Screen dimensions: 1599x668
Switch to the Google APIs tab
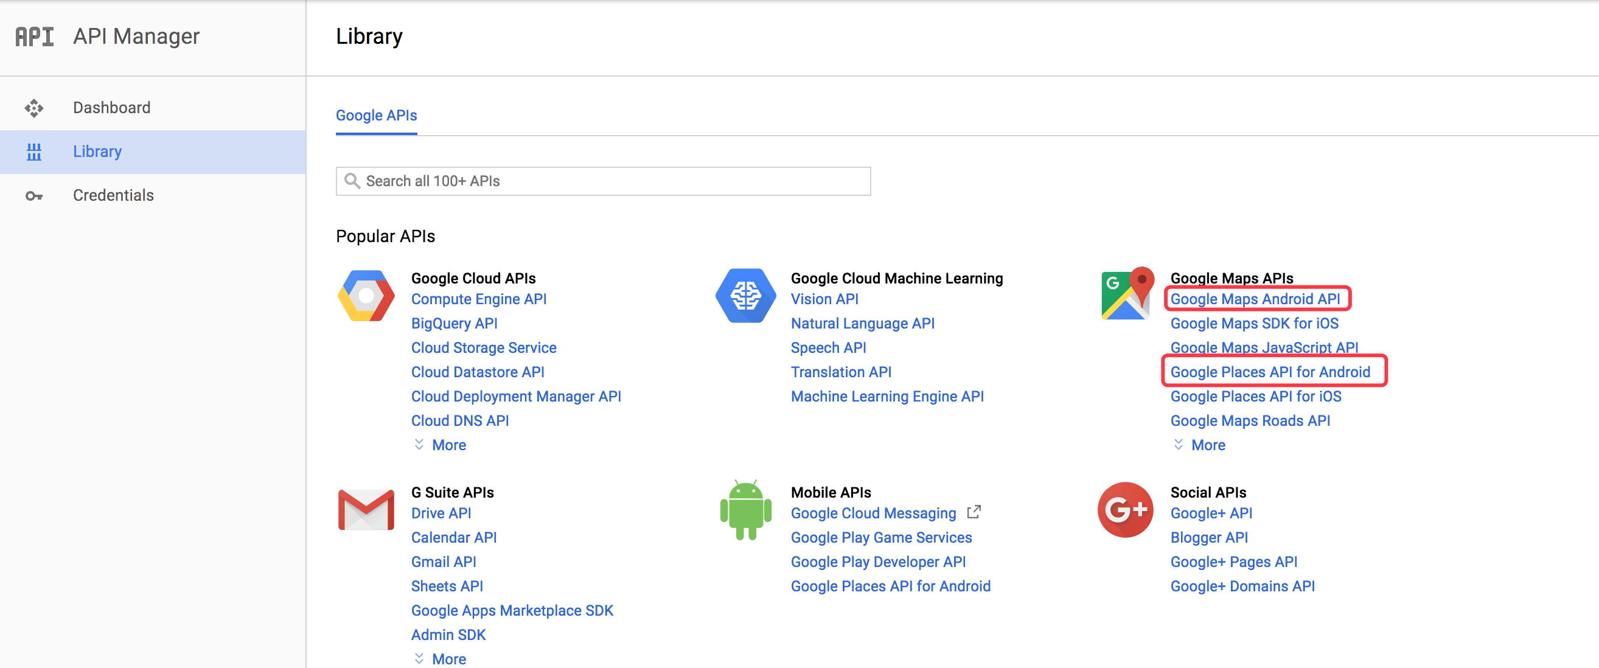point(376,116)
